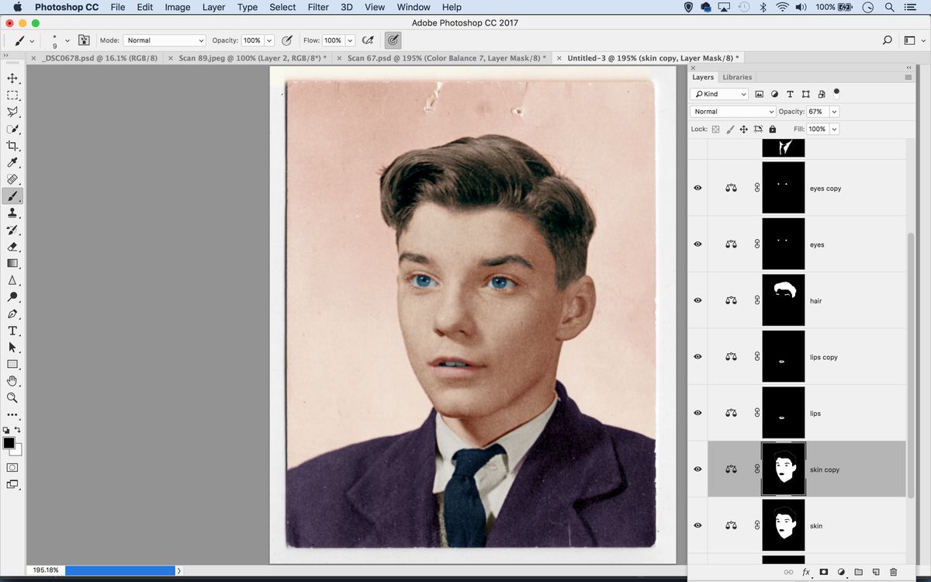Open the Layer menu
The width and height of the screenshot is (931, 582).
(x=213, y=7)
